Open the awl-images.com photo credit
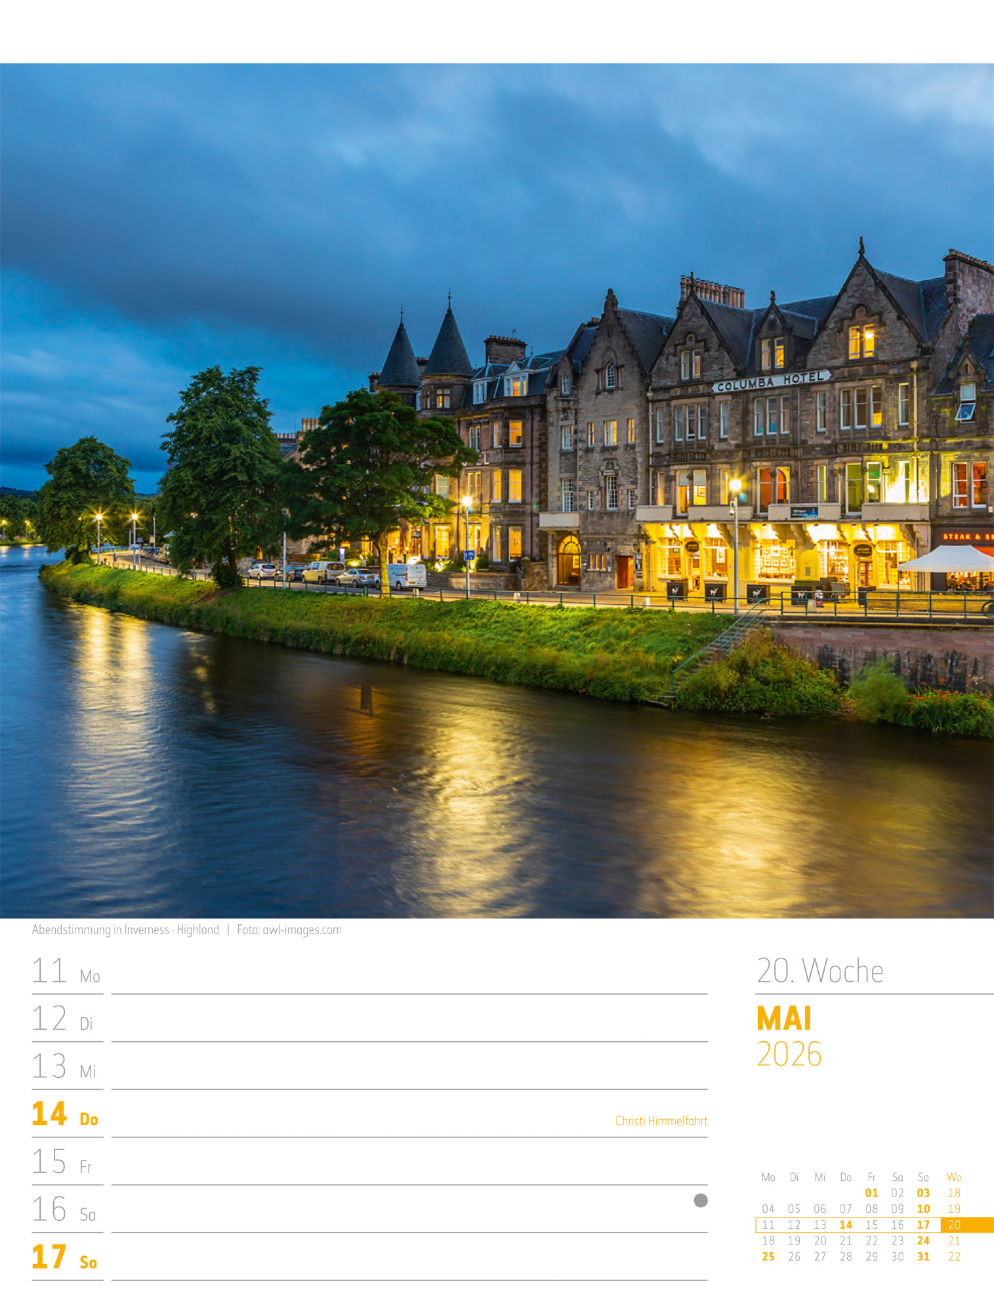Screen dimensions: 994x1312 pos(289,930)
